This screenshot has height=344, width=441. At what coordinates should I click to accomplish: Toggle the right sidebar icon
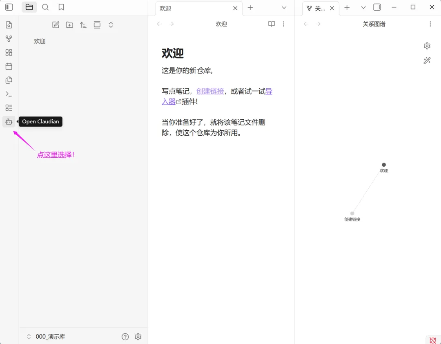[377, 7]
